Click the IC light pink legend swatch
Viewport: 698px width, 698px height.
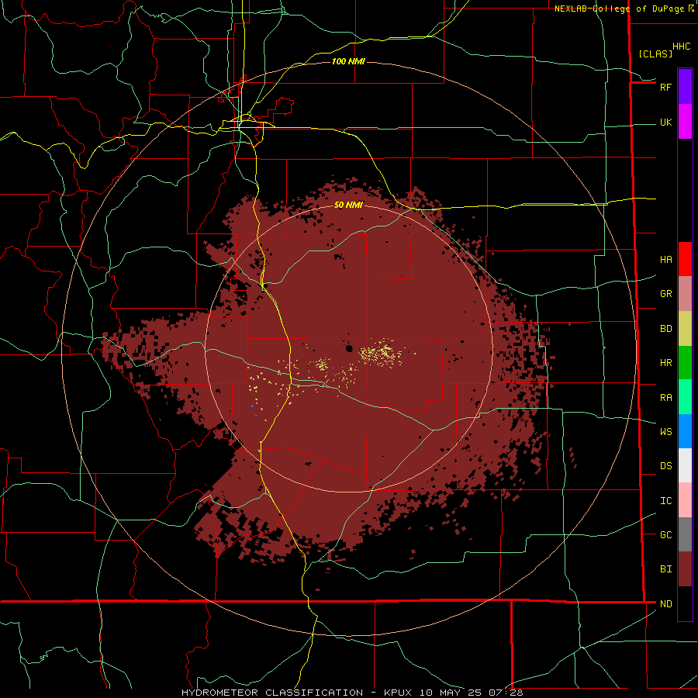click(685, 500)
